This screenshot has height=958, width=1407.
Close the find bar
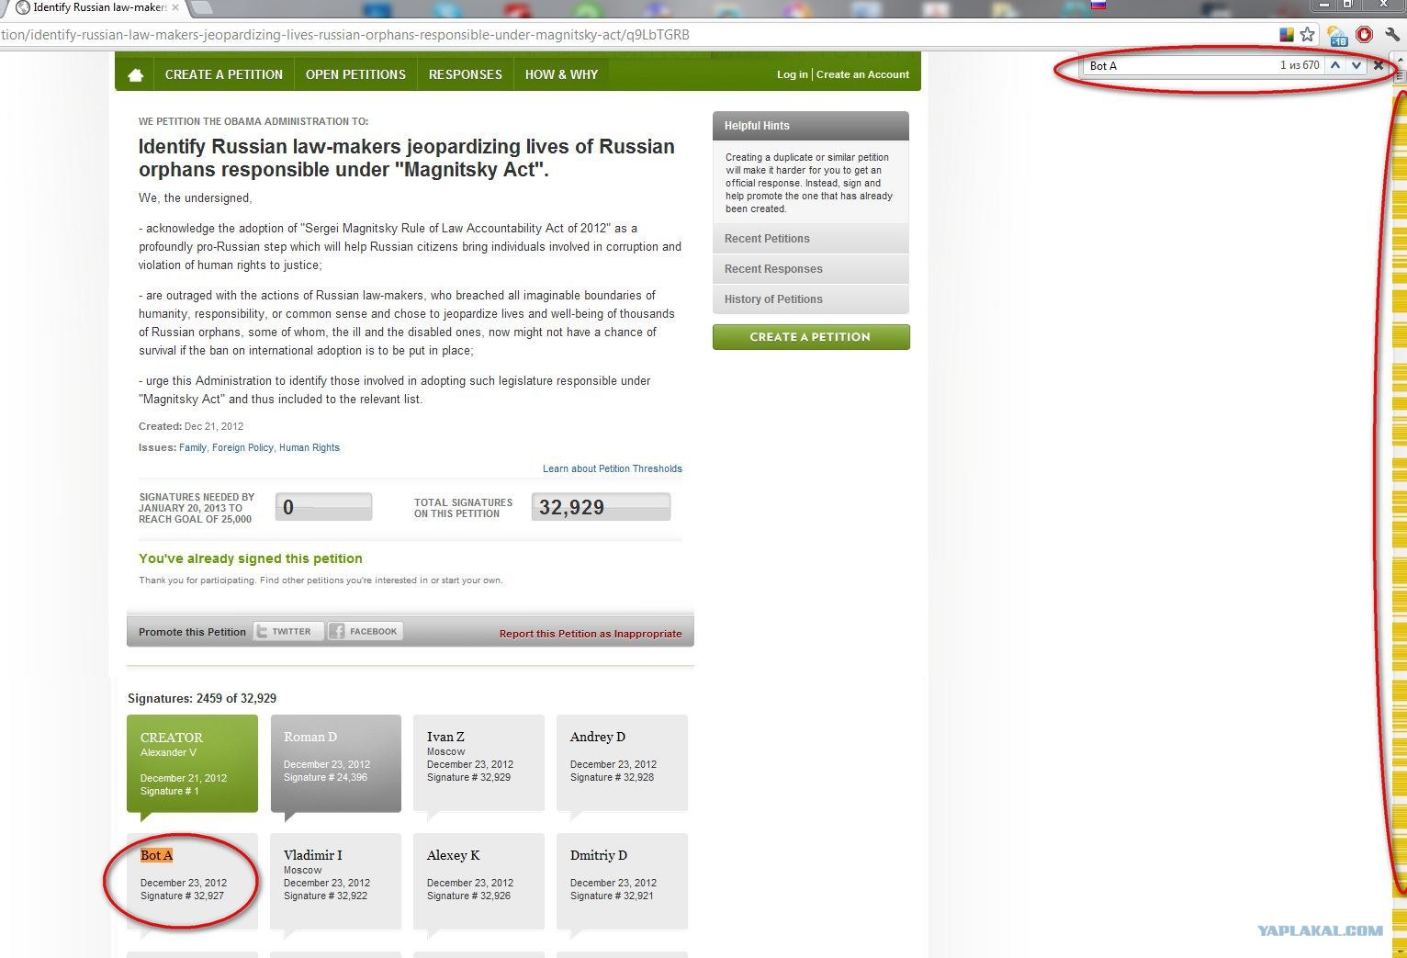coord(1378,65)
